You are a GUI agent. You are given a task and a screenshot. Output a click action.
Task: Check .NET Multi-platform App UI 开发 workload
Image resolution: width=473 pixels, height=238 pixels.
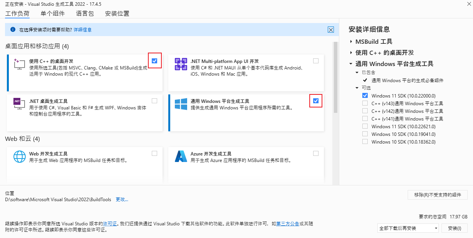pyautogui.click(x=316, y=61)
